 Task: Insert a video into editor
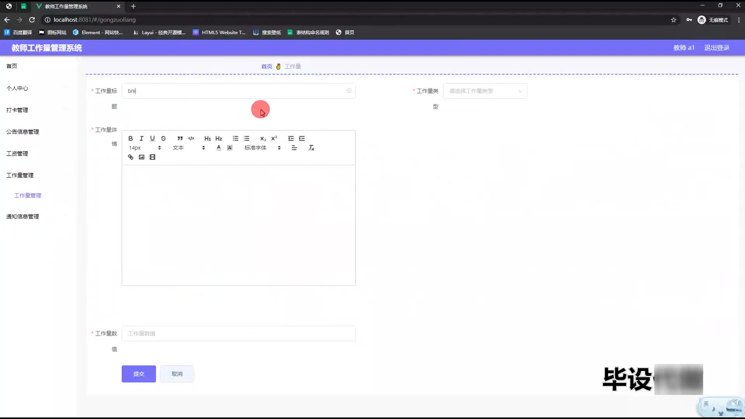tap(152, 157)
